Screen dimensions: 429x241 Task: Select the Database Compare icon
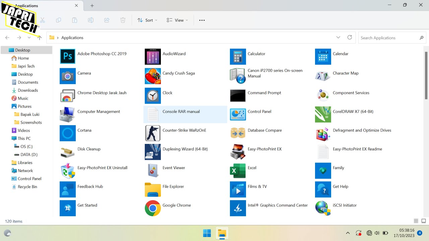pyautogui.click(x=238, y=133)
